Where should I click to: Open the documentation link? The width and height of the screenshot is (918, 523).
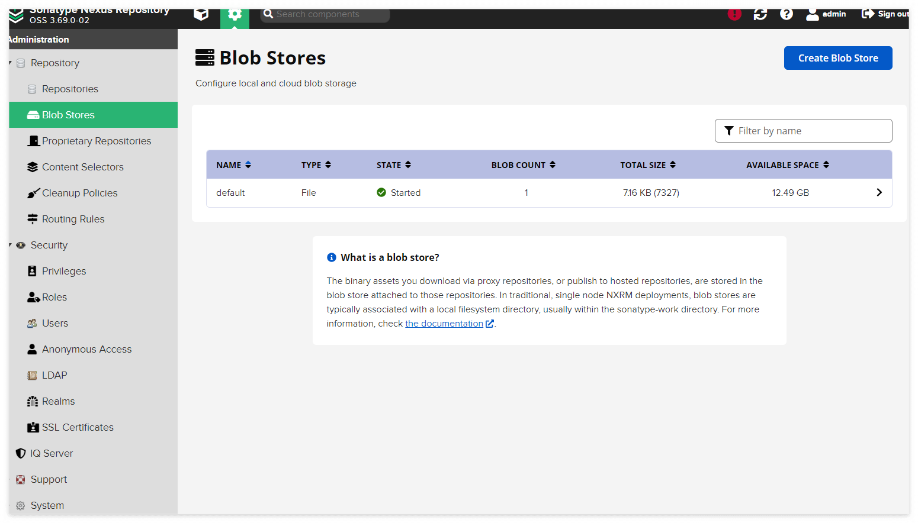444,324
